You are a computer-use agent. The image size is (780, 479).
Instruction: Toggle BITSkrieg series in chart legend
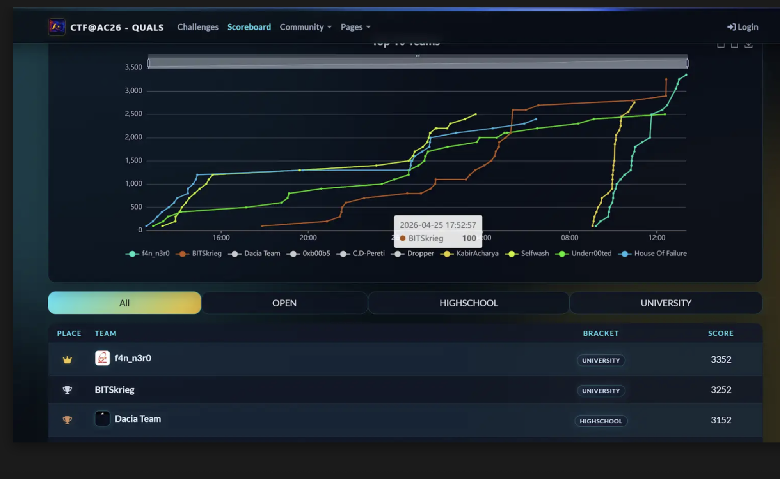[199, 254]
